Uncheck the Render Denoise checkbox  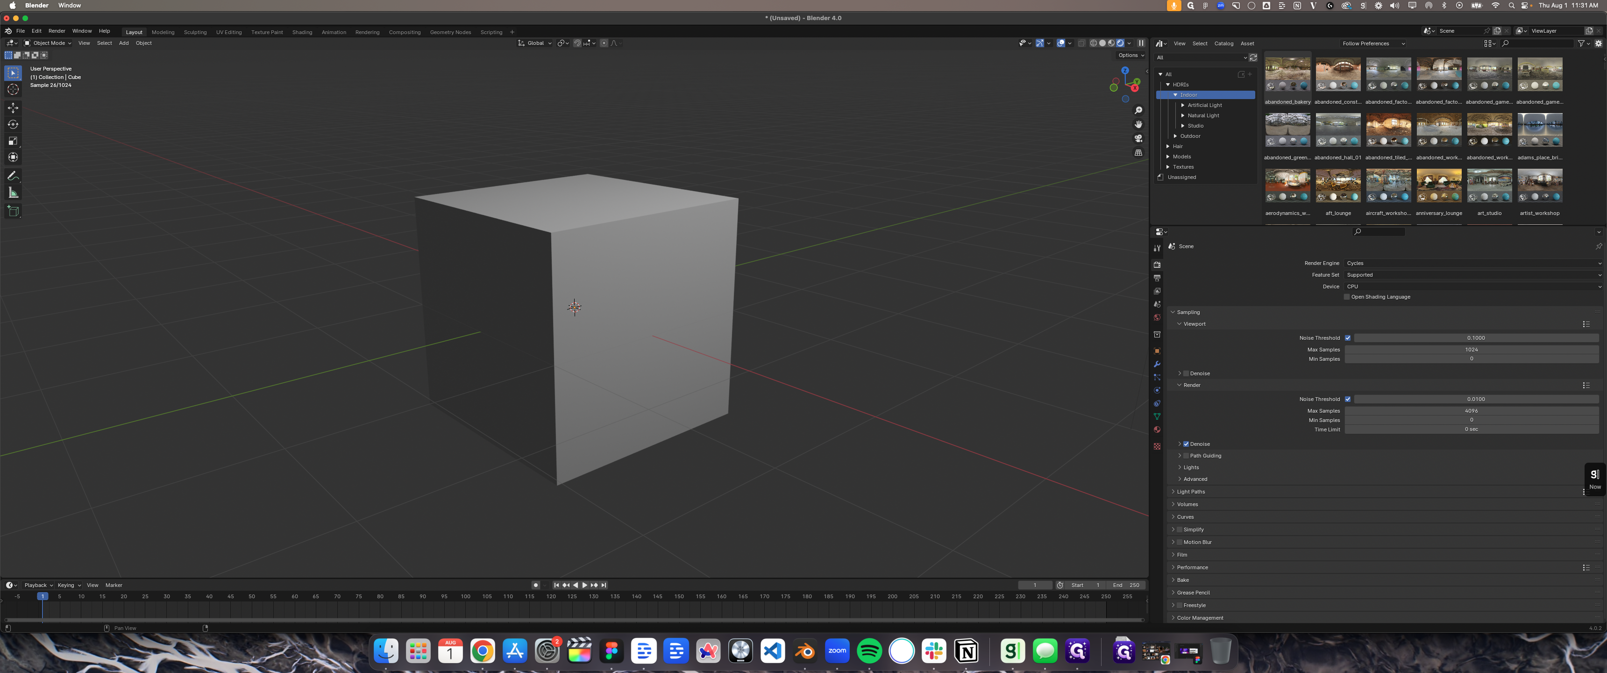(1186, 444)
